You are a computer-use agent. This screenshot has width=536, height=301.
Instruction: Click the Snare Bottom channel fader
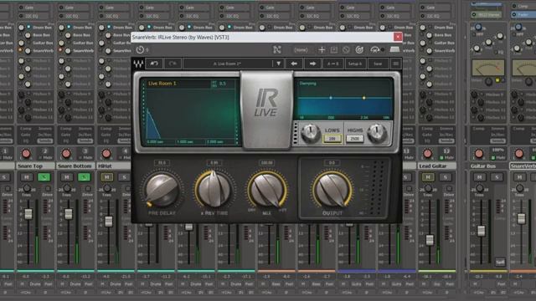69,214
